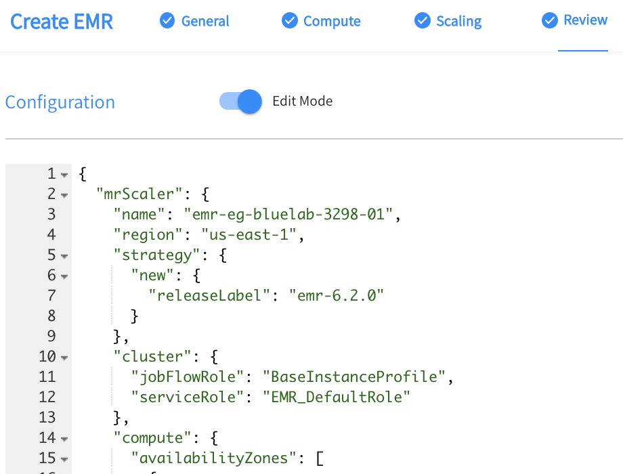Click the Compute step checkmark icon
The image size is (623, 474).
[x=290, y=21]
